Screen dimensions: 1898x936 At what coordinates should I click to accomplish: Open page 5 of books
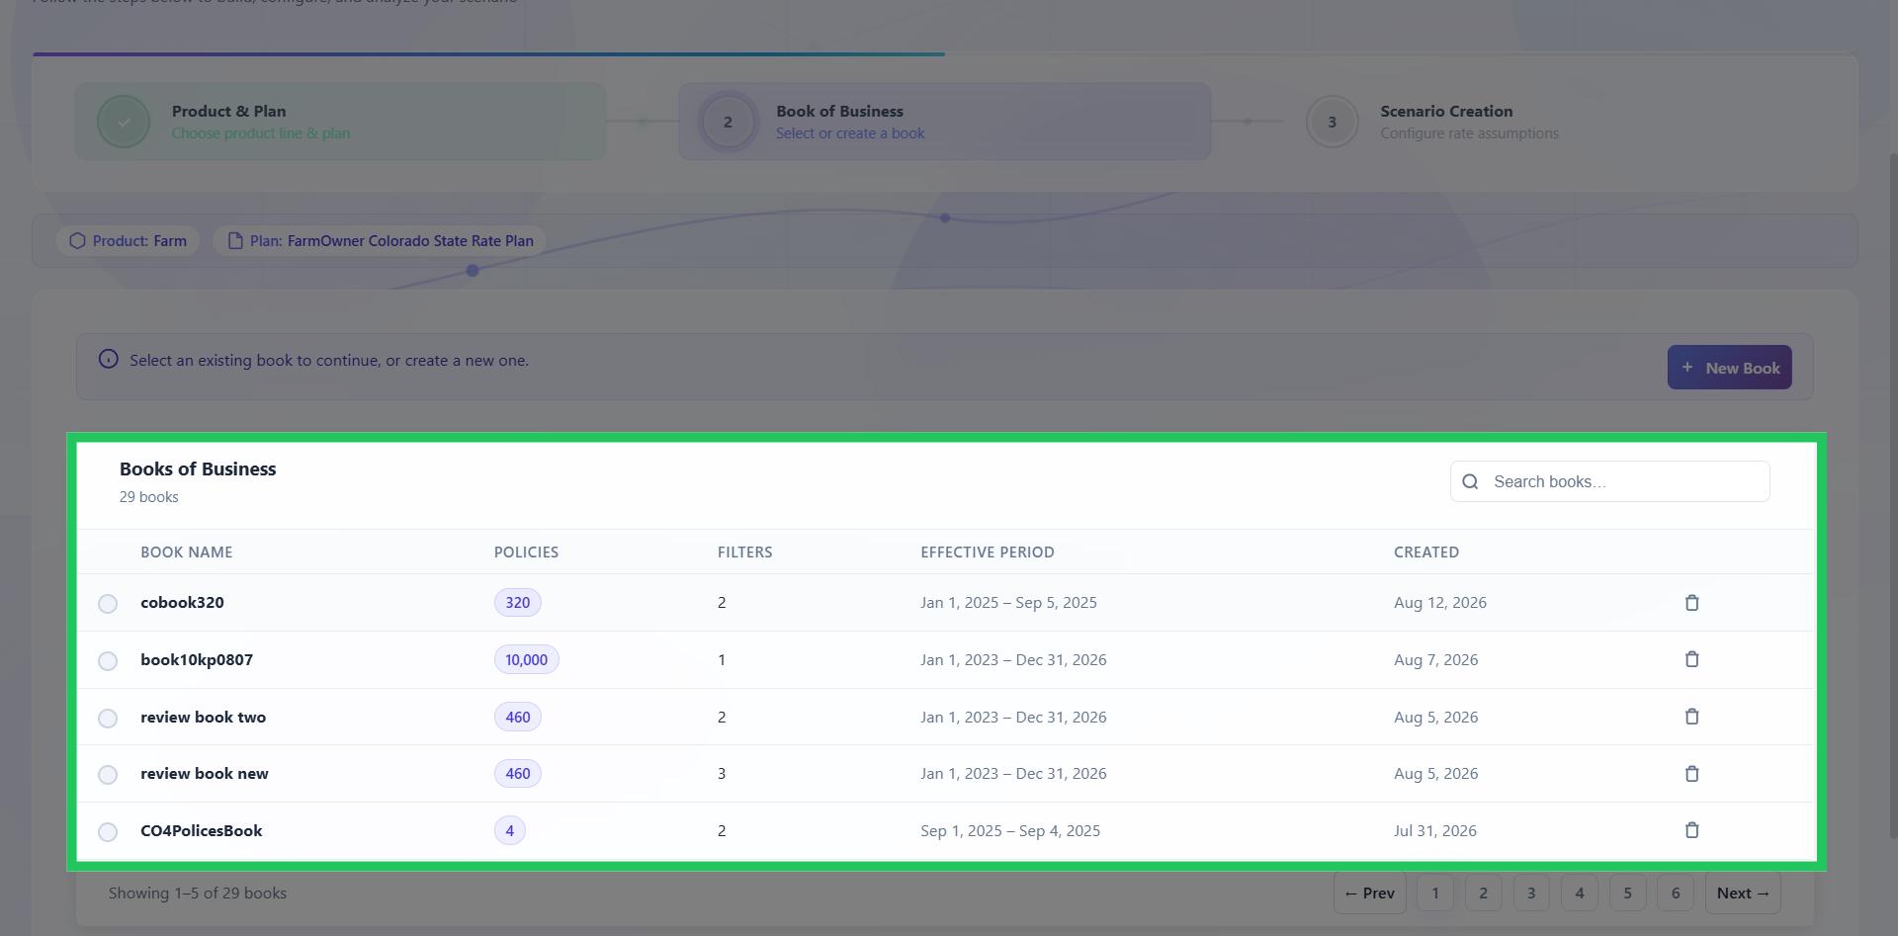coord(1627,893)
